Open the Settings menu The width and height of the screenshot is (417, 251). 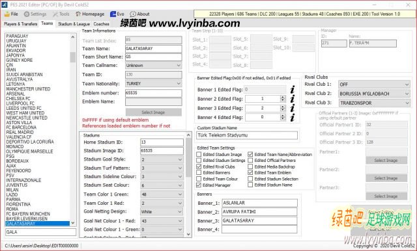(35, 14)
